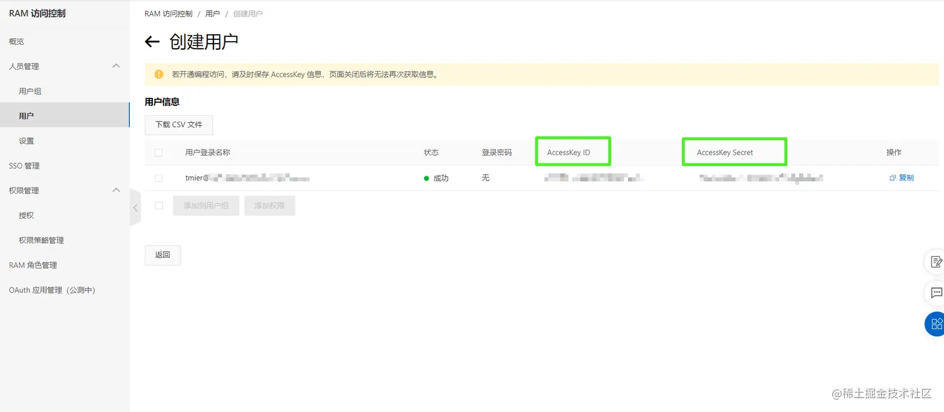Open SSO 管理 in the sidebar
This screenshot has height=412, width=944.
pos(24,166)
